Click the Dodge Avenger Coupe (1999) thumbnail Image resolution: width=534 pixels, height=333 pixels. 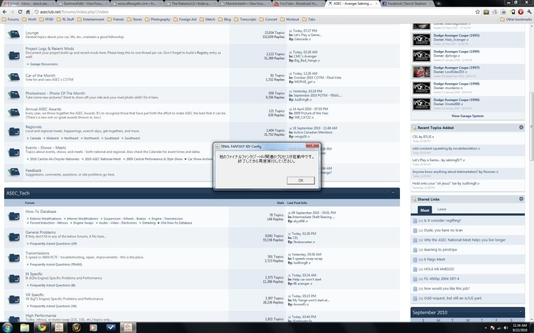(421, 56)
